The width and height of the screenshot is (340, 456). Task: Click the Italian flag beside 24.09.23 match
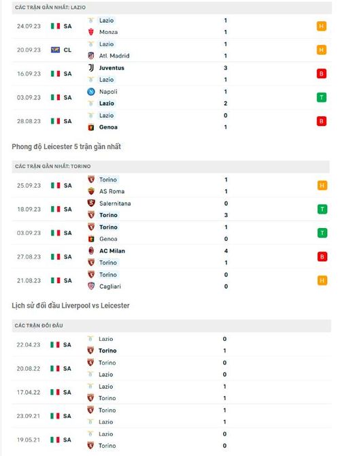pyautogui.click(x=55, y=26)
